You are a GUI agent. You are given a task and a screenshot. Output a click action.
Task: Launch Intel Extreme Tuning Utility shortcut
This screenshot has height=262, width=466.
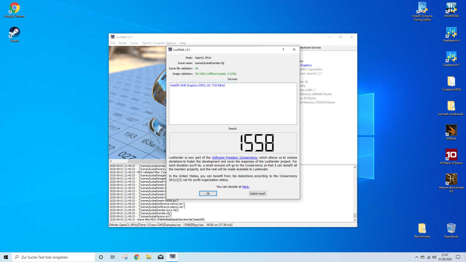tap(422, 12)
